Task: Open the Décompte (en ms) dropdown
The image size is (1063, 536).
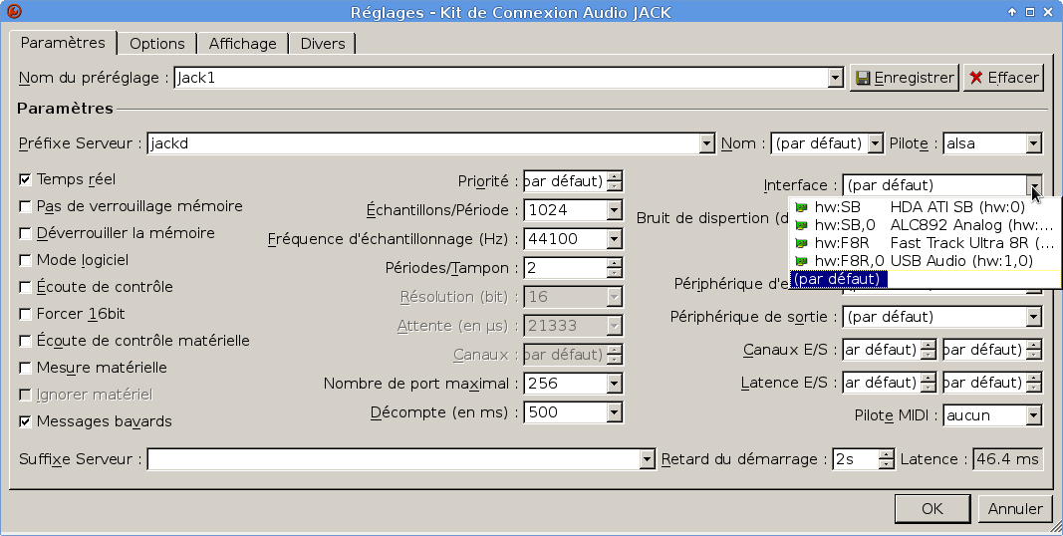Action: [615, 412]
